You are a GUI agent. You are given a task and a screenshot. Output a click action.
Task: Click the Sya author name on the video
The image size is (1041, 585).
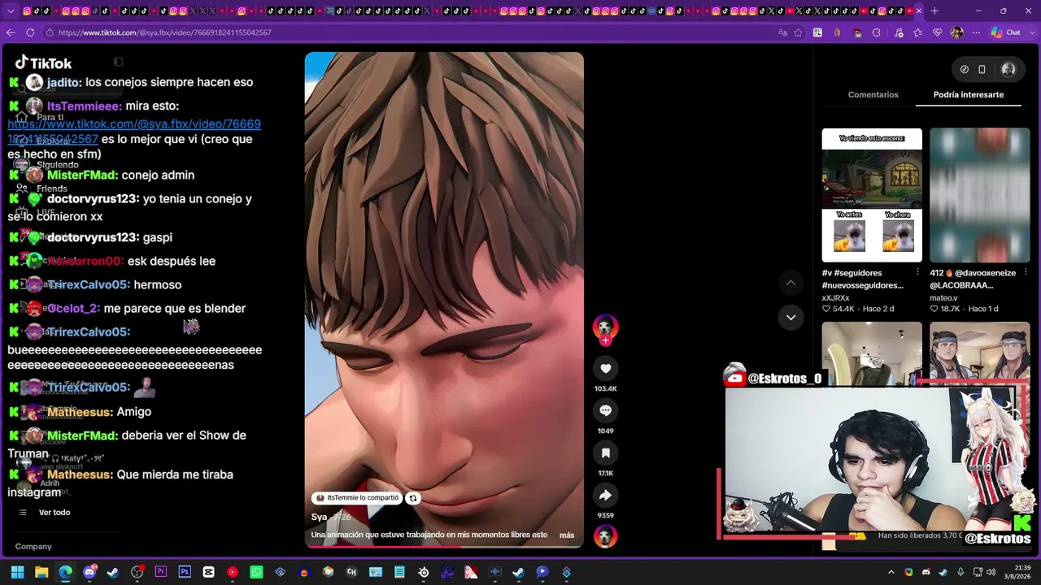[x=319, y=518]
